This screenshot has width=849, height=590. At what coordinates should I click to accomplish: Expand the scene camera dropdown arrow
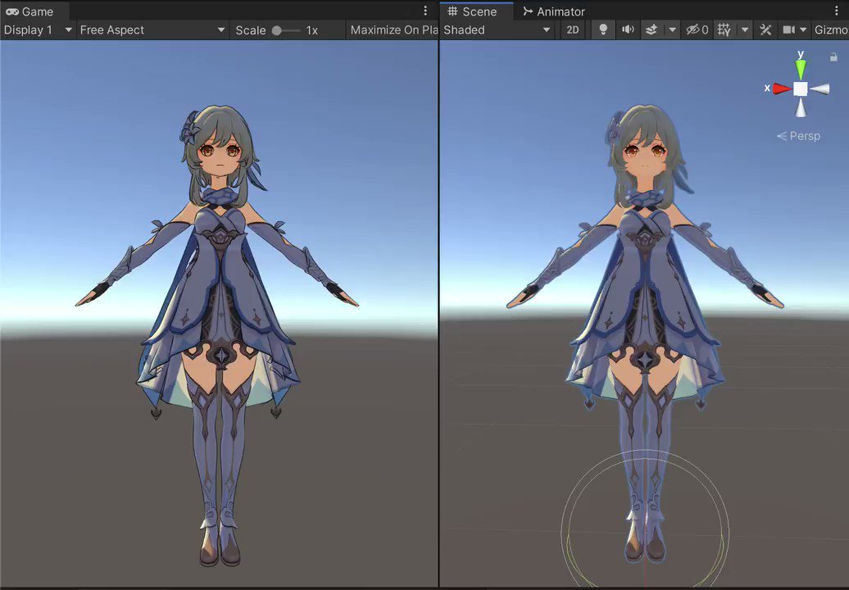pyautogui.click(x=803, y=30)
